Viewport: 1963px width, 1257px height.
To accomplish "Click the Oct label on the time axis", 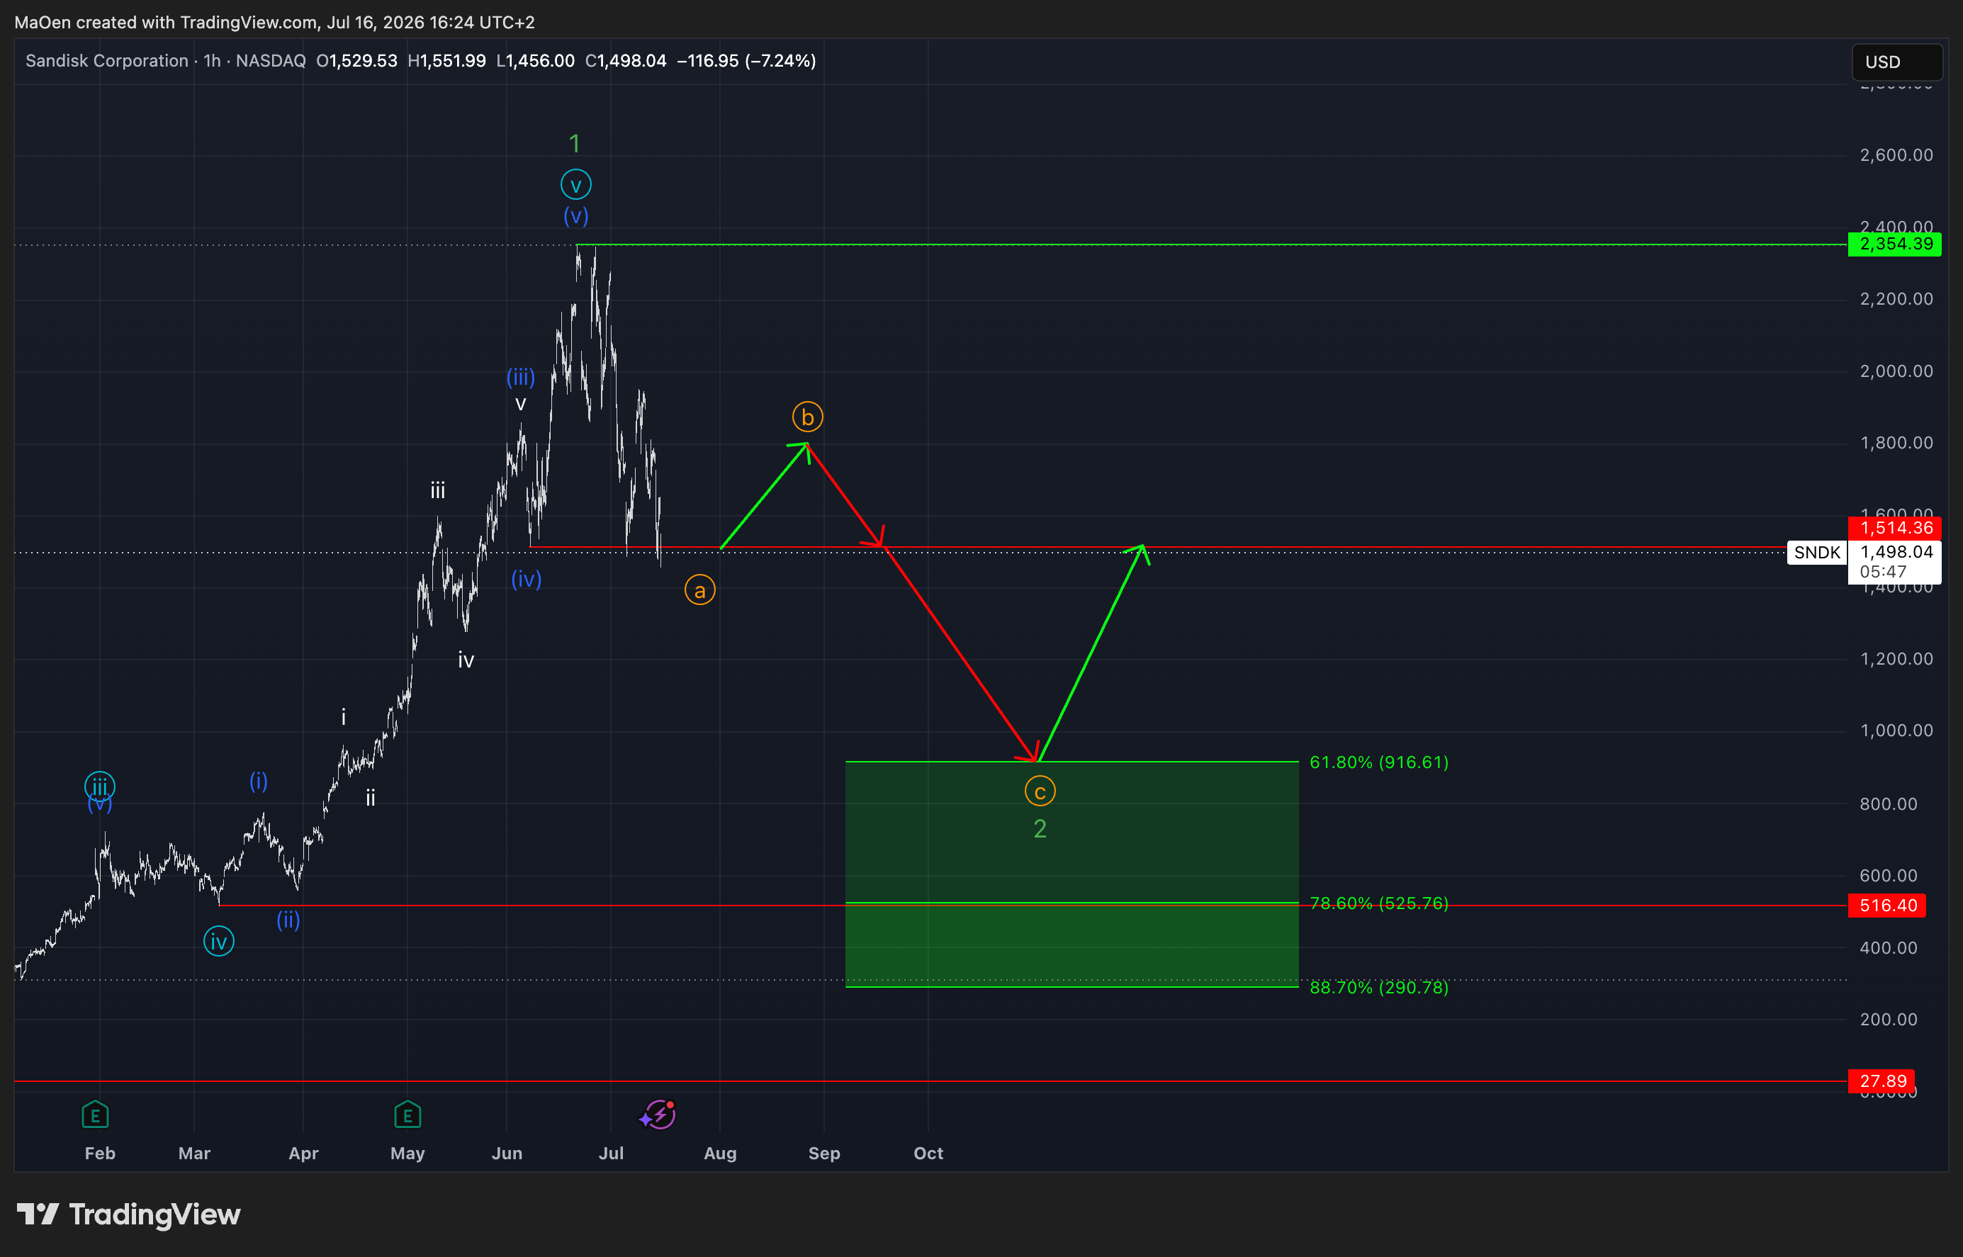I will click(928, 1154).
